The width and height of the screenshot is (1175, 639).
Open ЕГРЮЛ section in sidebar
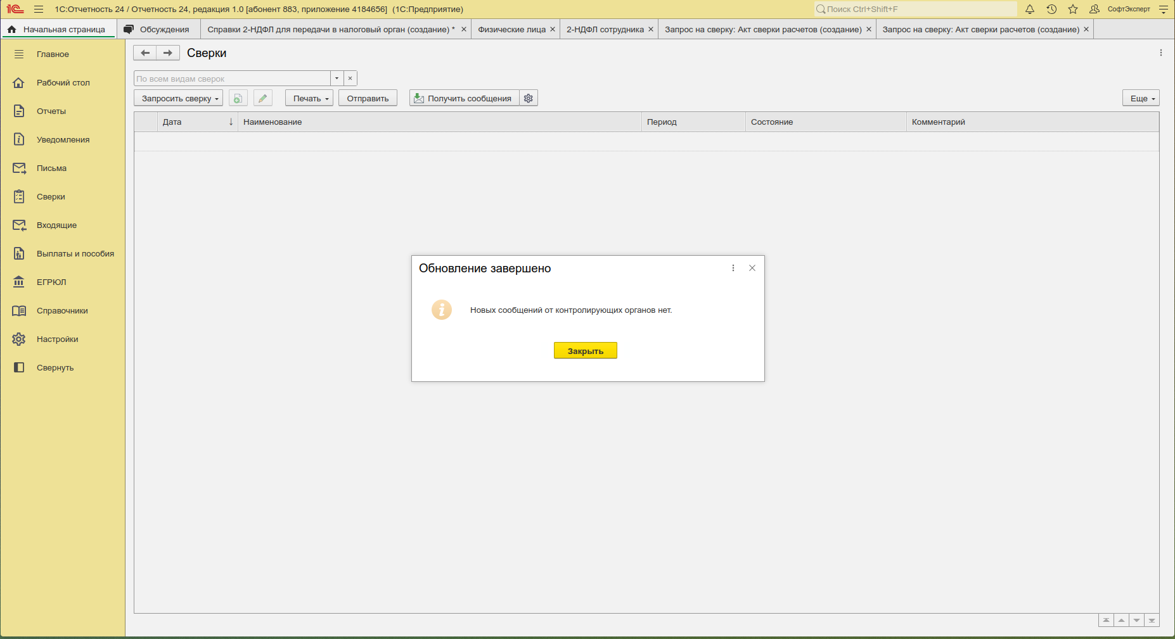(63, 282)
